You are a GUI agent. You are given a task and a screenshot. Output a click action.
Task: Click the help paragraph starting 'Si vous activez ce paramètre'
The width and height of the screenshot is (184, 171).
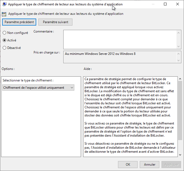(129, 129)
